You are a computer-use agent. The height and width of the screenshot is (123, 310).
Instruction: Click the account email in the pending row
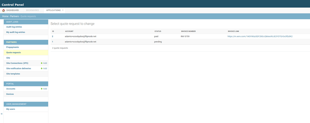click(x=80, y=42)
